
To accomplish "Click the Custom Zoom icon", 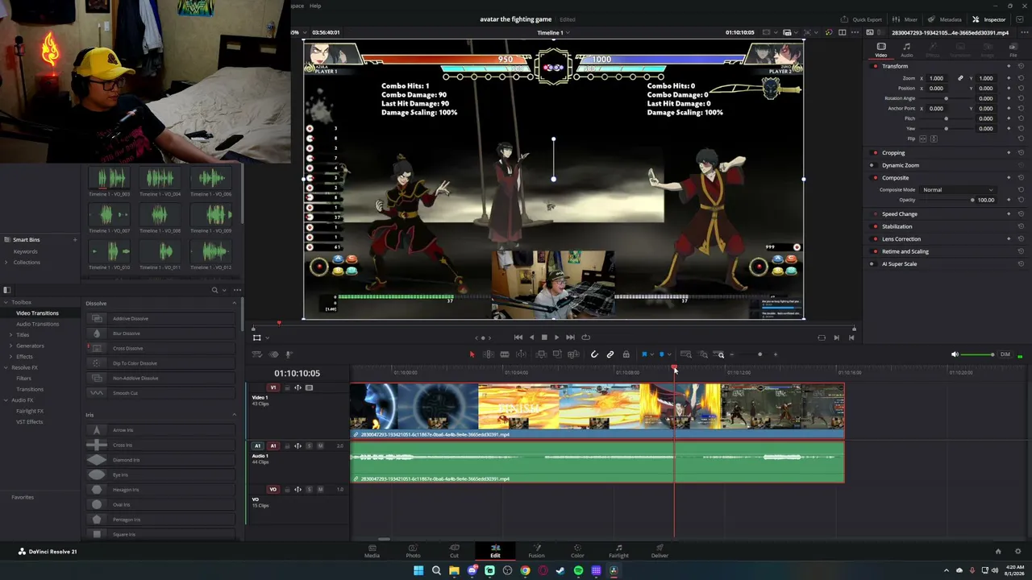I will point(720,354).
